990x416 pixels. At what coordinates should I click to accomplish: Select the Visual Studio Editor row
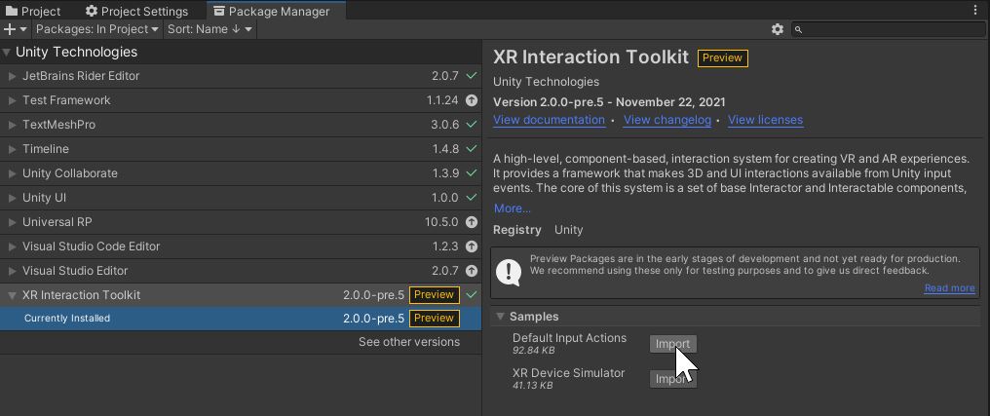(241, 271)
